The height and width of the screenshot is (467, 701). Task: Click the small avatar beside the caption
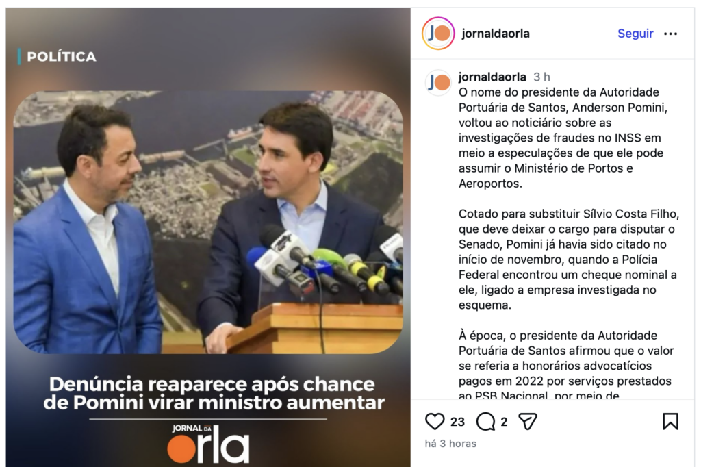pyautogui.click(x=438, y=83)
